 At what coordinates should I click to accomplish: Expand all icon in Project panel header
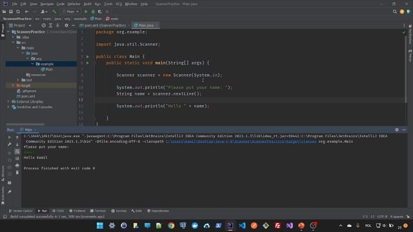tap(50, 25)
